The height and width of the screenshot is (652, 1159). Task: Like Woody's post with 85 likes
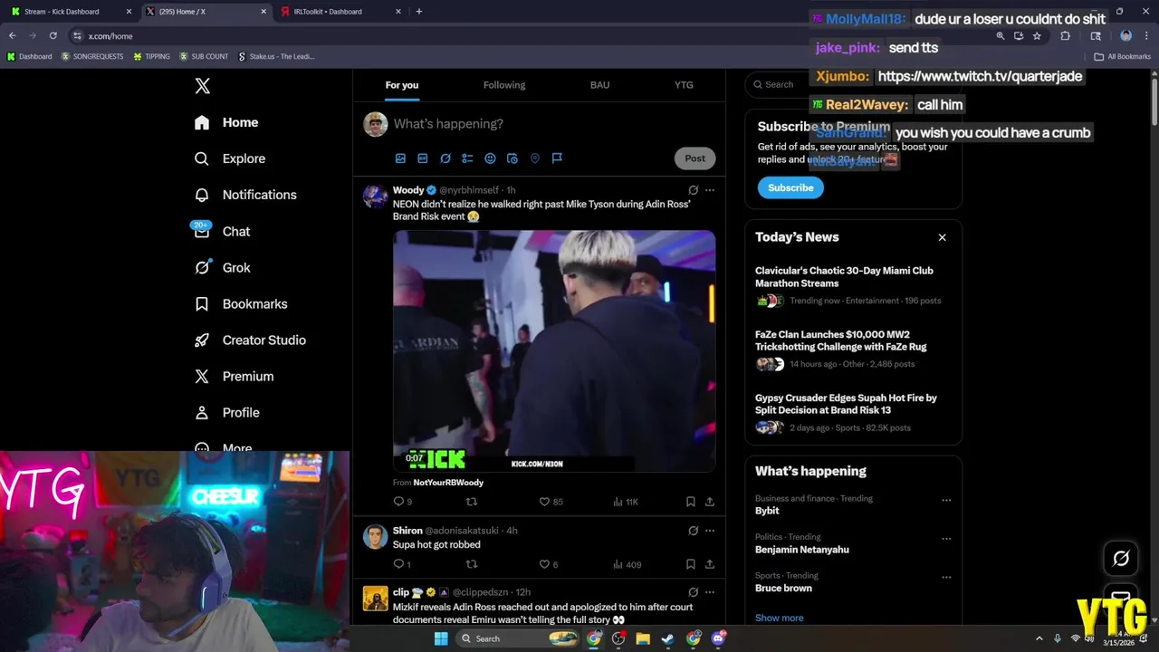pyautogui.click(x=551, y=502)
